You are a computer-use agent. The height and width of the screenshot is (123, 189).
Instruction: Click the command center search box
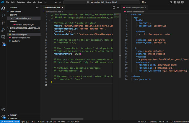tap(102, 2)
